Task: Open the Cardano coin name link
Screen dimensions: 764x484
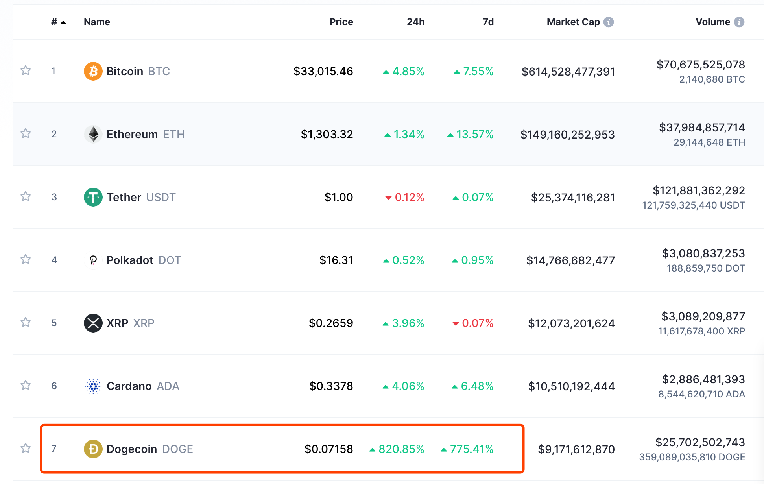Action: (x=129, y=386)
